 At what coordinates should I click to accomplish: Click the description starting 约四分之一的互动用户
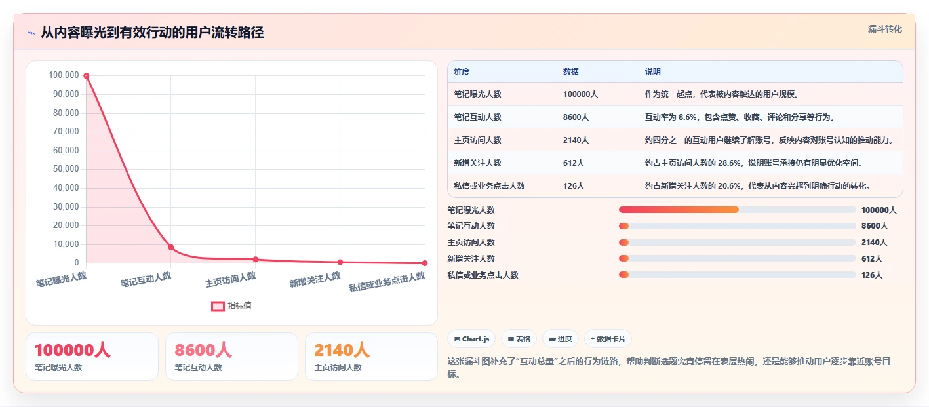coord(770,140)
